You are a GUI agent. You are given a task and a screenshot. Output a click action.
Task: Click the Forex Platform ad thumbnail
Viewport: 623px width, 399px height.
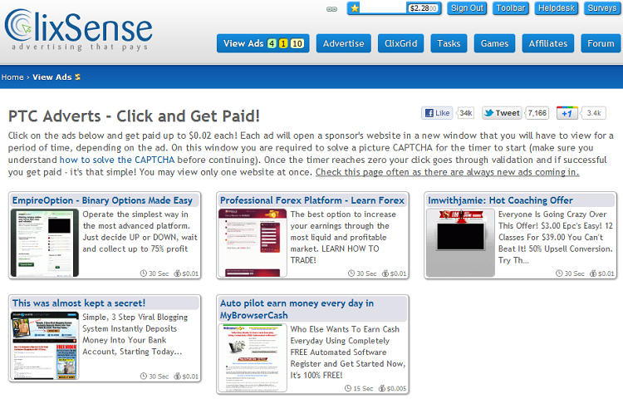coord(253,243)
